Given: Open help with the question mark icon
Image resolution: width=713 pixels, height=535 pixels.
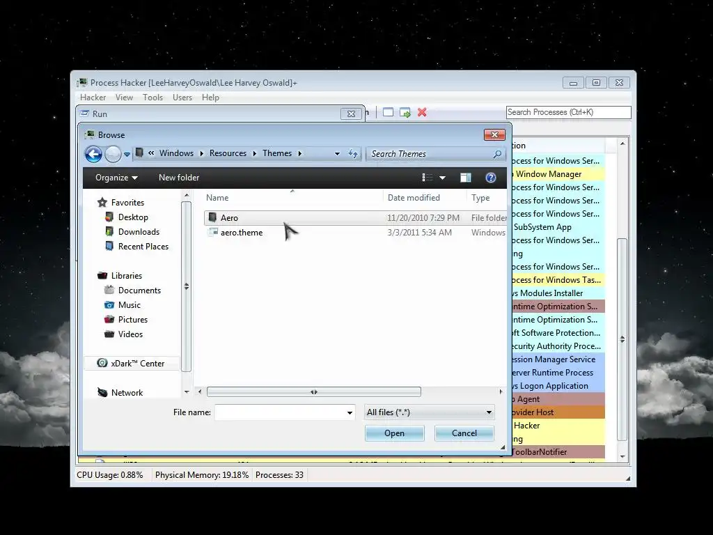Looking at the screenshot, I should [x=491, y=178].
